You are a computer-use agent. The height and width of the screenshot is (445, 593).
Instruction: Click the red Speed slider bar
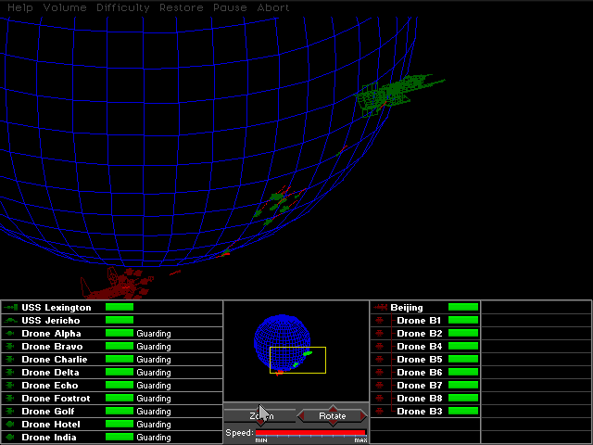(310, 432)
